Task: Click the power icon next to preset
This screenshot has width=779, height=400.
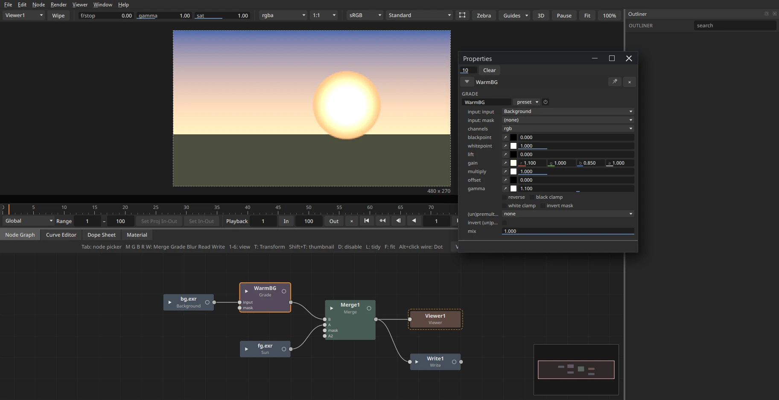Action: [546, 102]
